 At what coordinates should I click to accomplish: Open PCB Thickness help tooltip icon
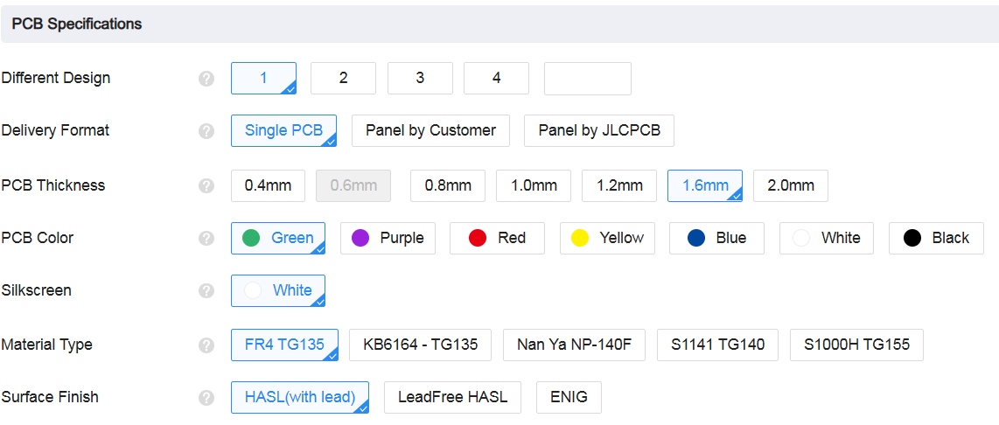coord(206,185)
